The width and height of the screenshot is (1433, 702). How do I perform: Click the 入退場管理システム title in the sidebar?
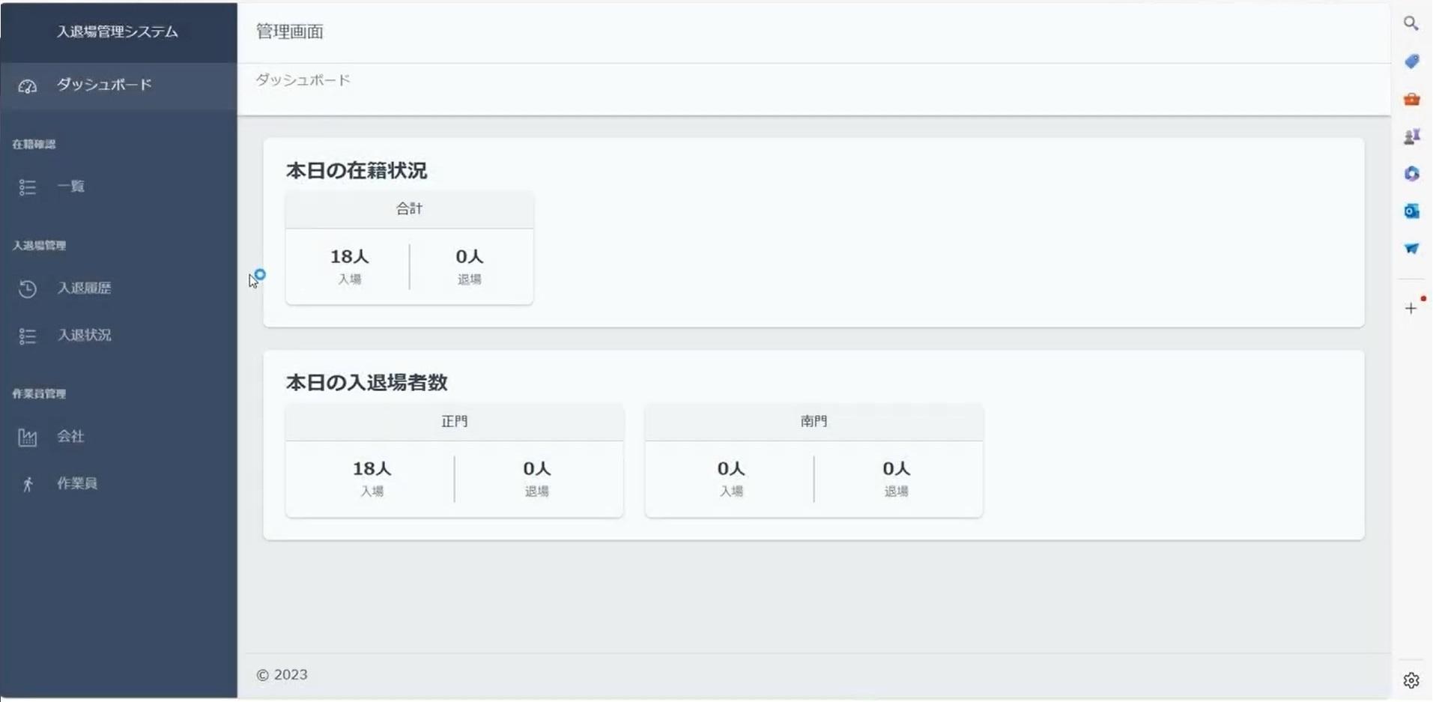tap(118, 31)
